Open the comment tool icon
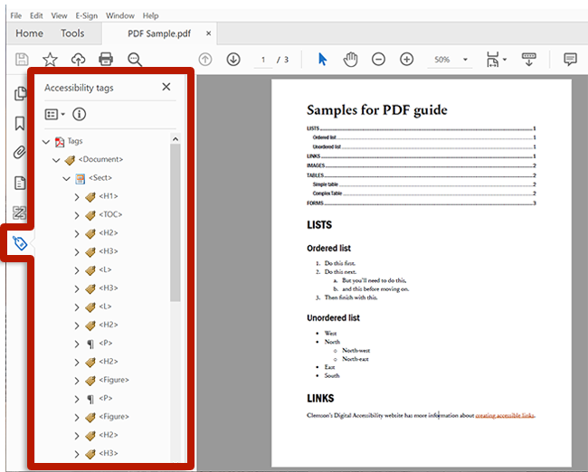This screenshot has height=472, width=588. pyautogui.click(x=570, y=60)
